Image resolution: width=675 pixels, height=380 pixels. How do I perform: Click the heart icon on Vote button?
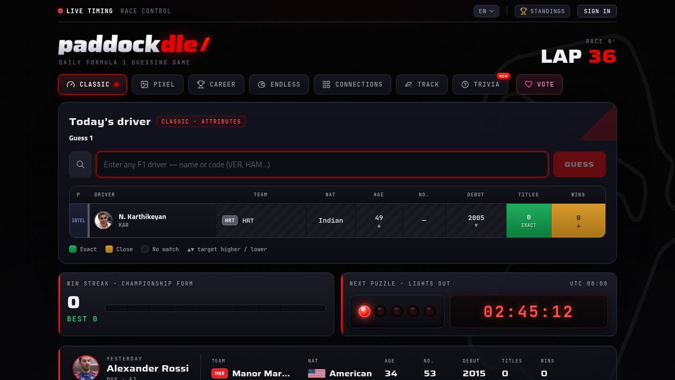pyautogui.click(x=528, y=84)
